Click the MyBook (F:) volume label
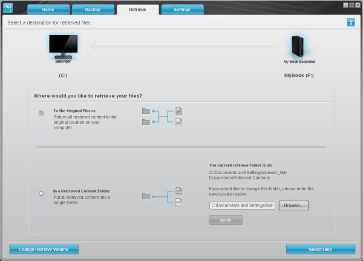Screen dimensions: 363x261 pos(299,76)
